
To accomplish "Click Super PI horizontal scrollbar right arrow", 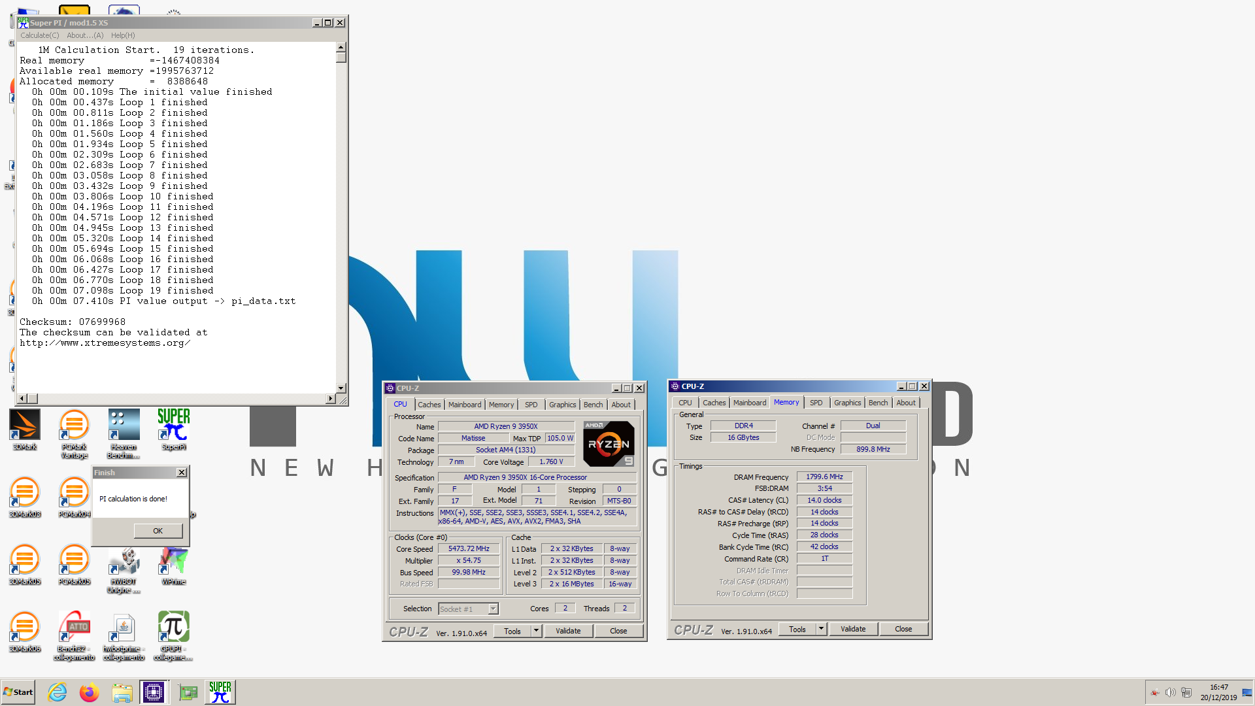I will (331, 398).
